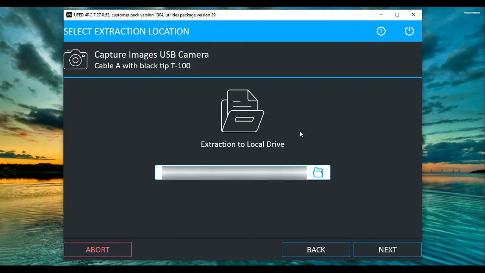The height and width of the screenshot is (273, 485).
Task: Click the ABORT button
Action: 98,249
